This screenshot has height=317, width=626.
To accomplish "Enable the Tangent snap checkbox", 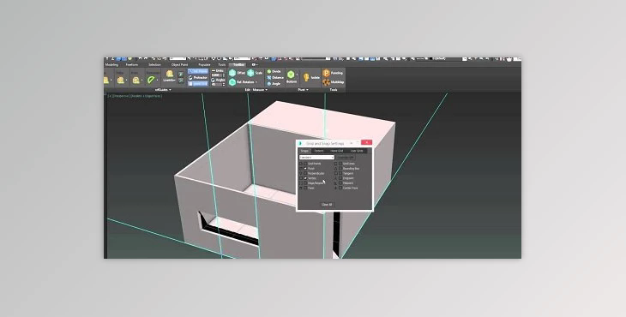I will (340, 173).
